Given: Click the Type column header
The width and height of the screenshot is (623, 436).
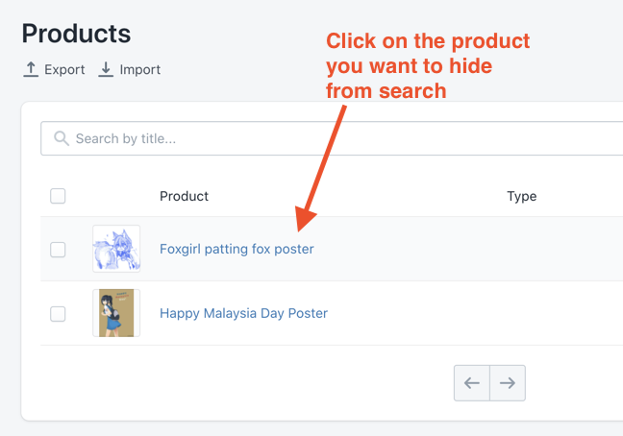Looking at the screenshot, I should (522, 196).
